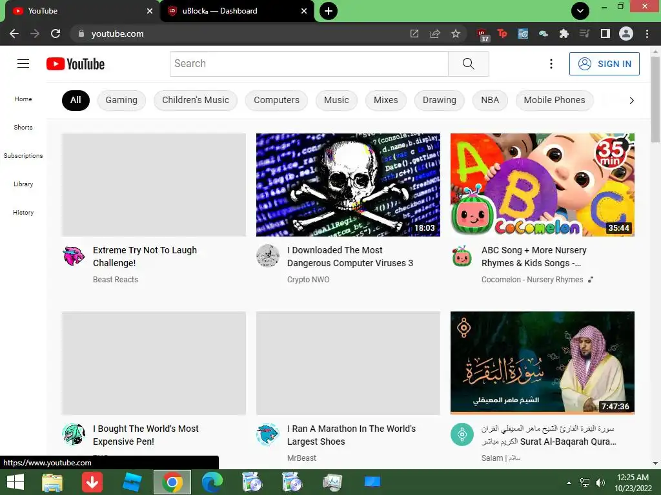Image resolution: width=661 pixels, height=495 pixels.
Task: Select the Mobile Phones chip
Action: [x=554, y=100]
